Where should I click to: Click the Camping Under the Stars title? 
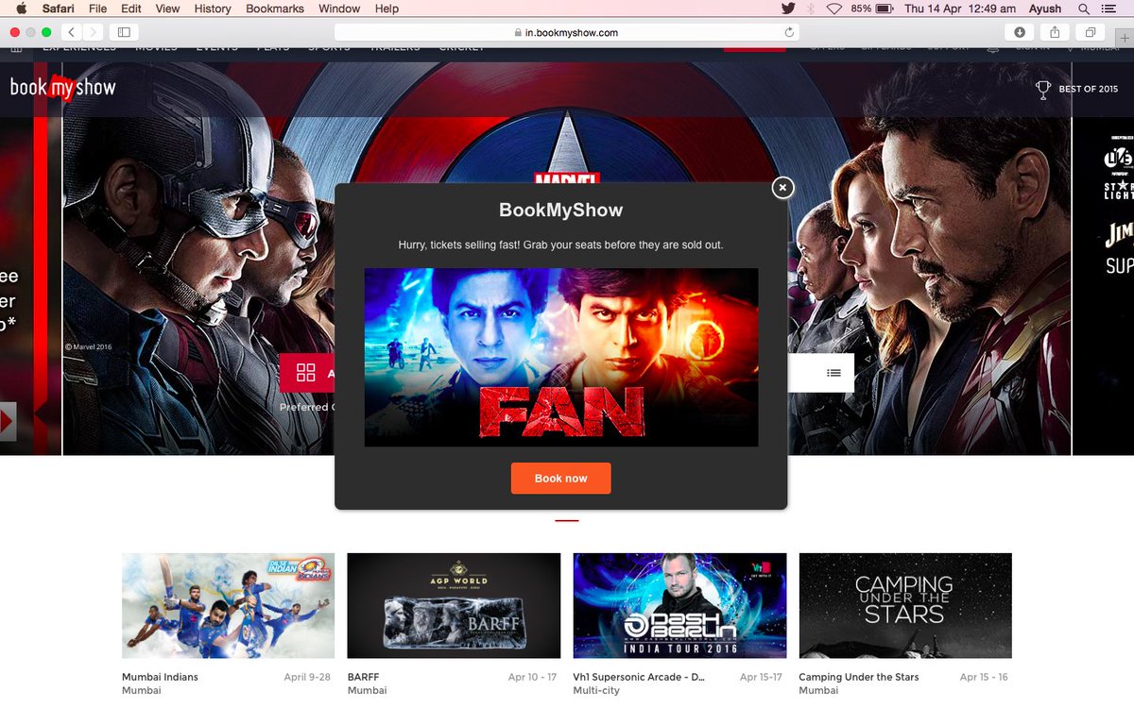pyautogui.click(x=859, y=677)
